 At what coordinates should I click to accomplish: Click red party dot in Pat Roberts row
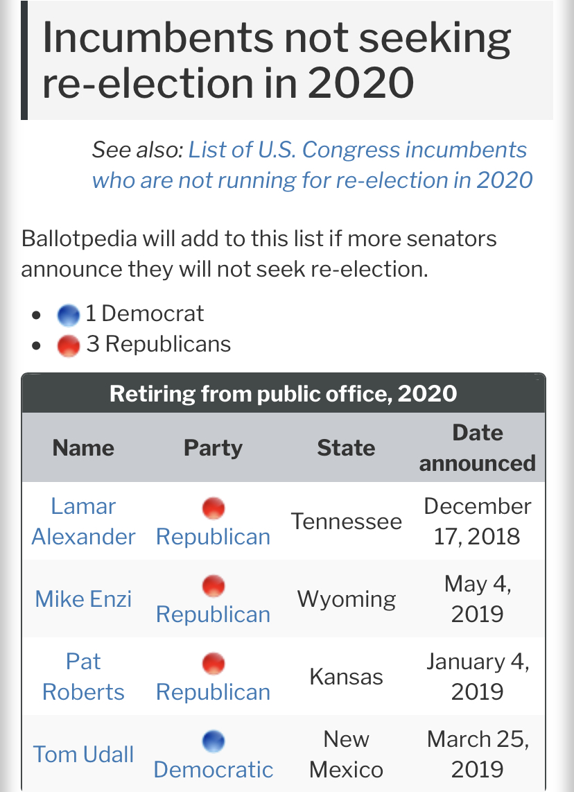click(214, 663)
